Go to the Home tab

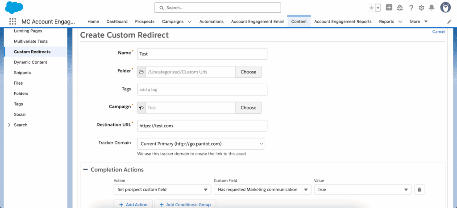(x=93, y=21)
